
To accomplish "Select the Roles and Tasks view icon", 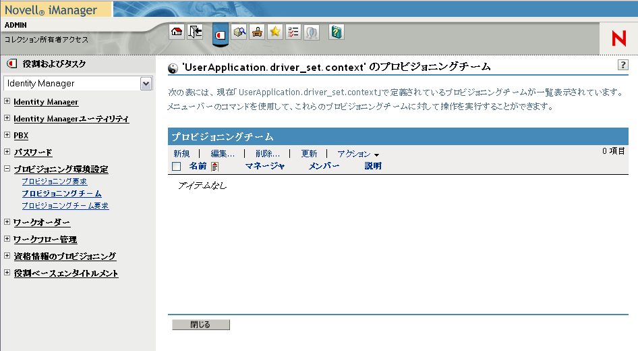I will [220, 35].
